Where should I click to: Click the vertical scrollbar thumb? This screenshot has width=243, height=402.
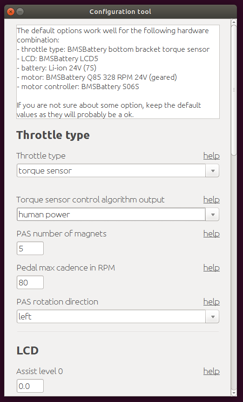click(234, 90)
